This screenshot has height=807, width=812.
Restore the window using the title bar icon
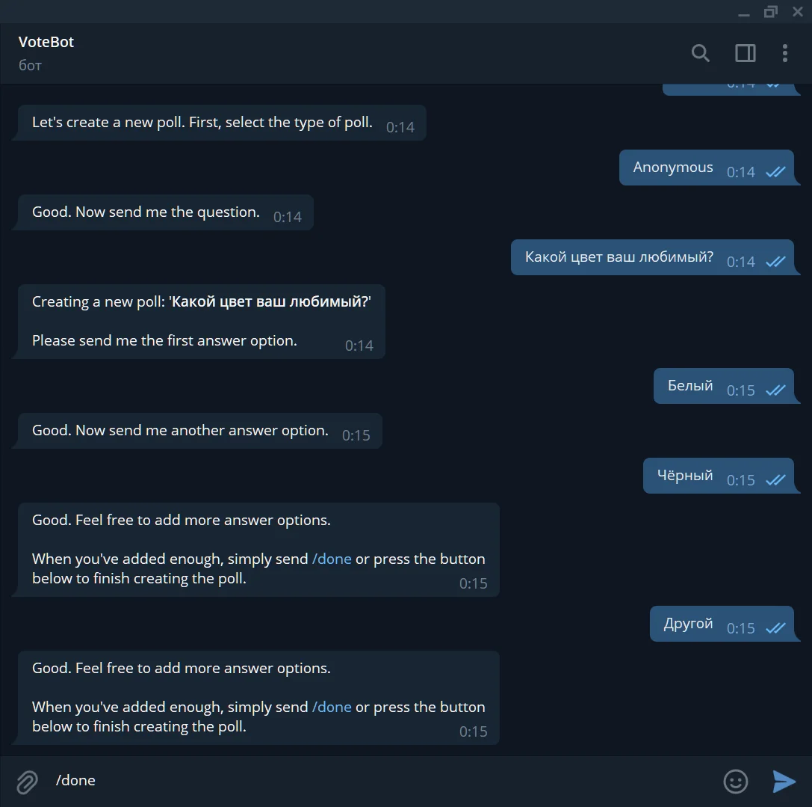pos(771,11)
